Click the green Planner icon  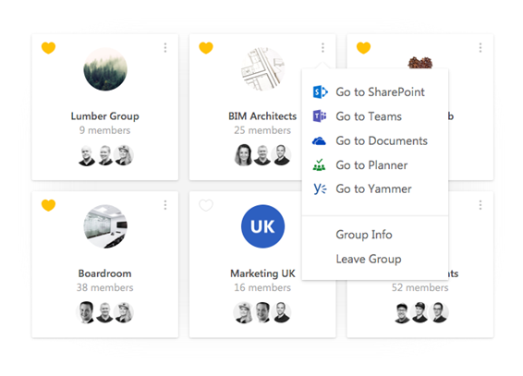click(x=319, y=164)
